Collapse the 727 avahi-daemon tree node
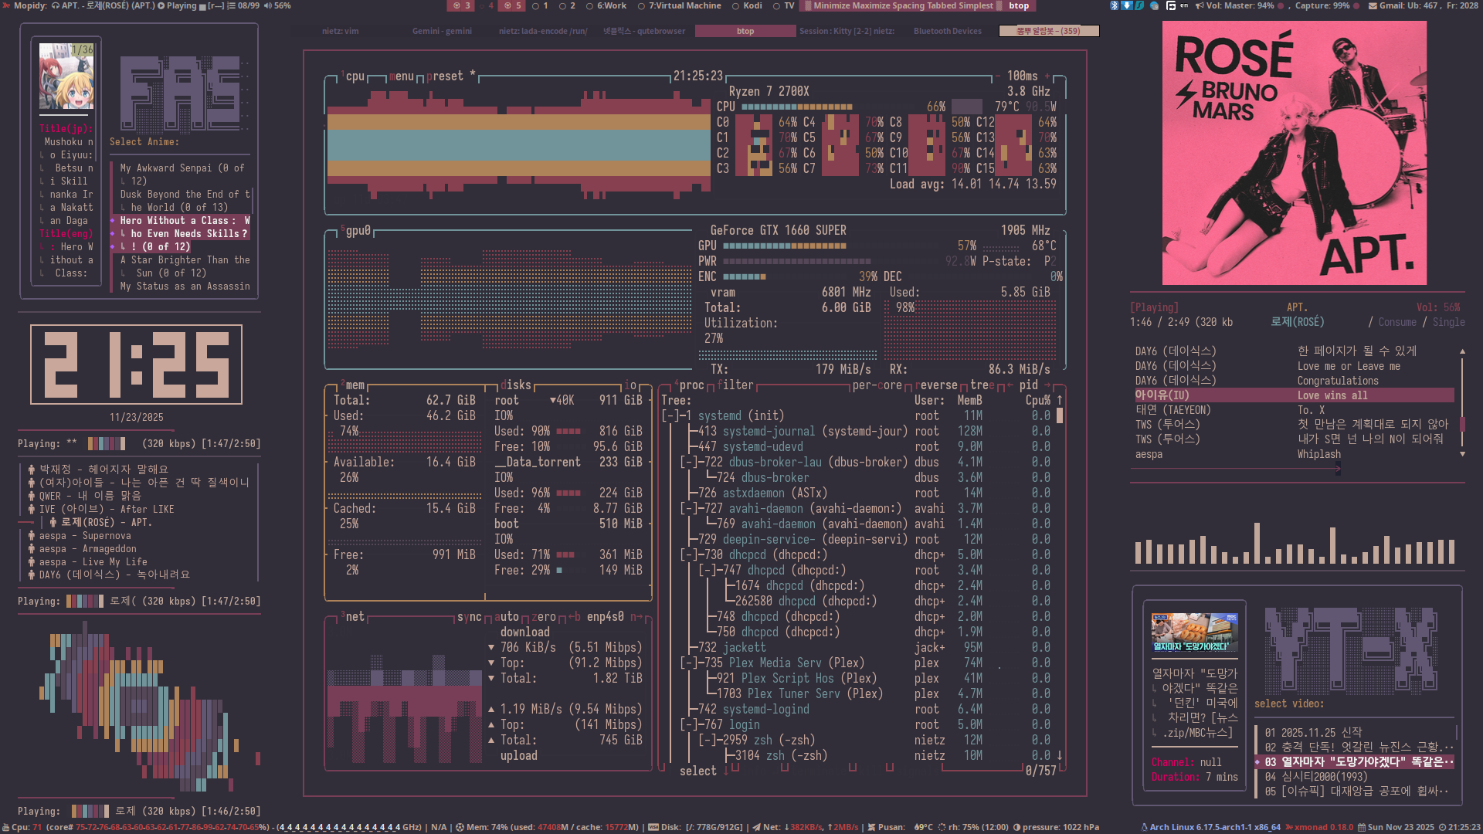This screenshot has height=834, width=1483. pos(689,508)
